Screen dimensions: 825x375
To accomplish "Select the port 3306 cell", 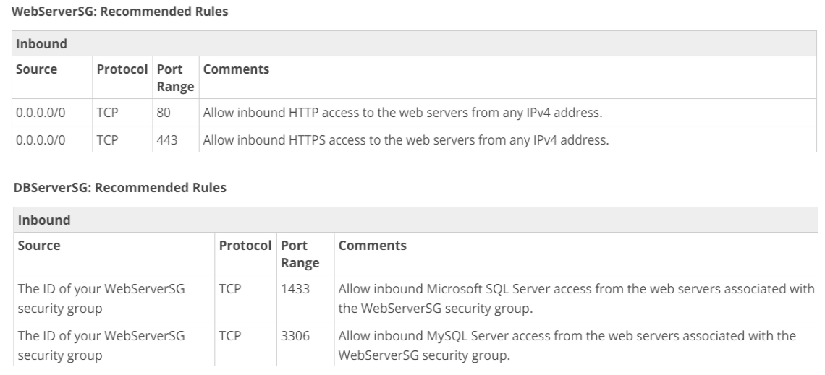I will tap(305, 344).
